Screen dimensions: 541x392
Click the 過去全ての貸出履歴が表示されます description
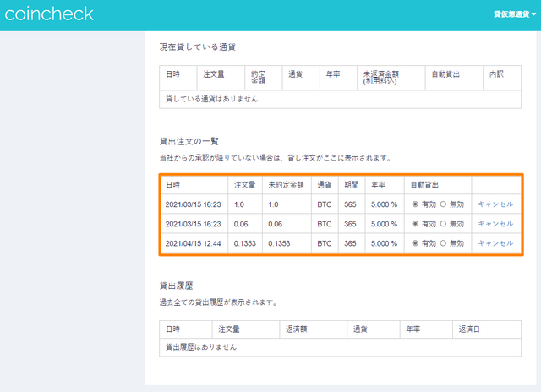(x=219, y=302)
